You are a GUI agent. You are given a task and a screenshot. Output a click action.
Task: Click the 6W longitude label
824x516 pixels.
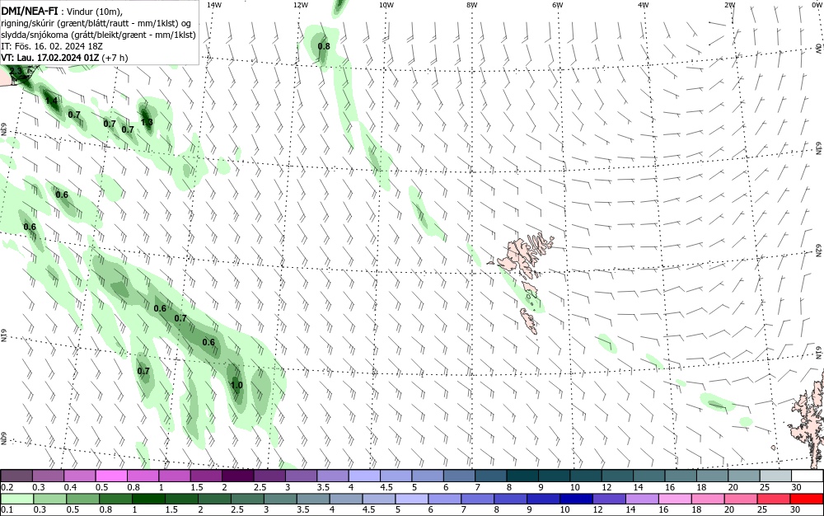point(558,5)
